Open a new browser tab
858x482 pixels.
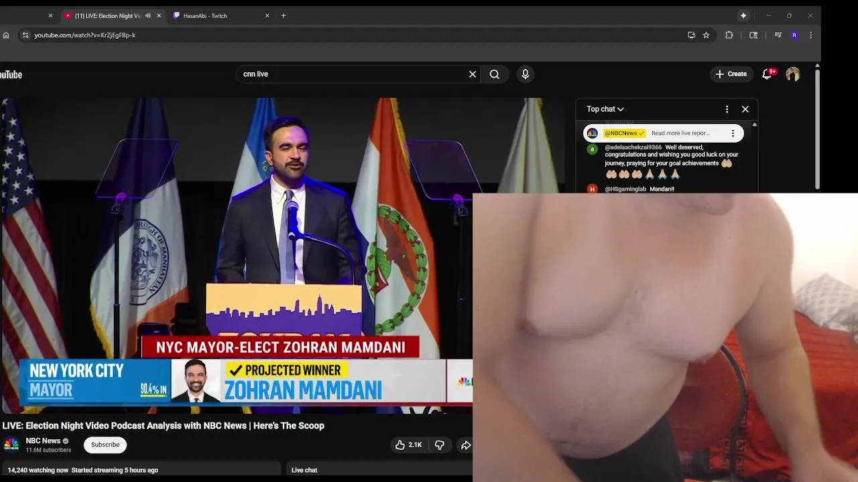[x=284, y=15]
